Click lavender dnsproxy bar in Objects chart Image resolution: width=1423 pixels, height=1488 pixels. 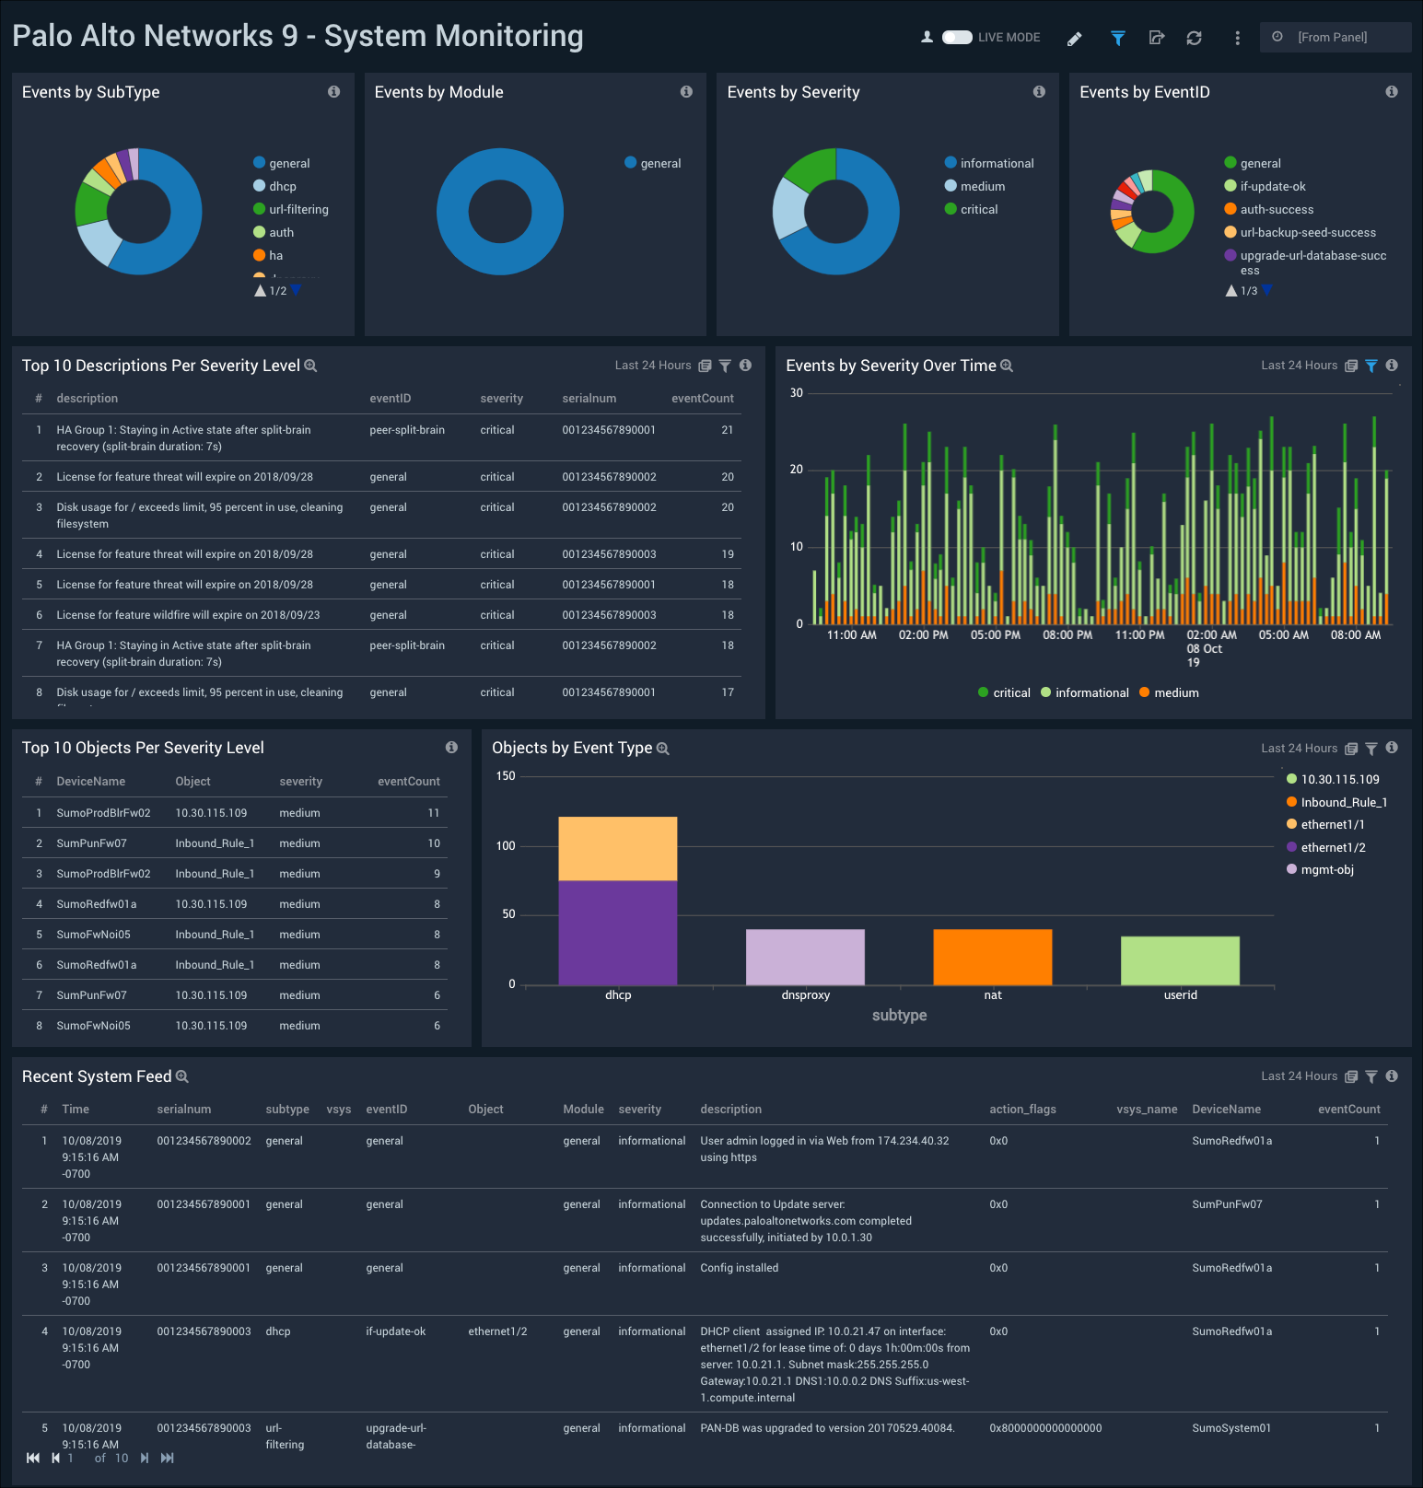[805, 957]
